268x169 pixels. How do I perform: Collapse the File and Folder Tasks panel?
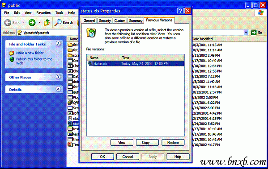coord(58,44)
